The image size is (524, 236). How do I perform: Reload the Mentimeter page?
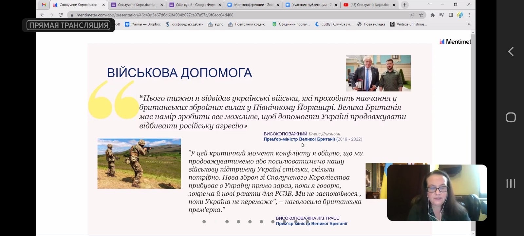61,15
